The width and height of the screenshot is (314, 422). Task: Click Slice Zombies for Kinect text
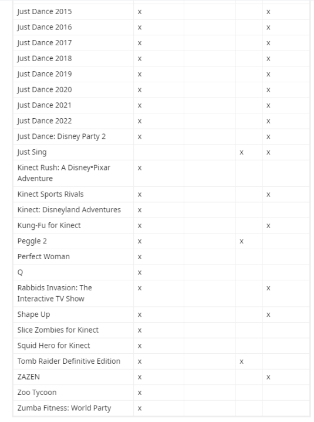(x=58, y=330)
